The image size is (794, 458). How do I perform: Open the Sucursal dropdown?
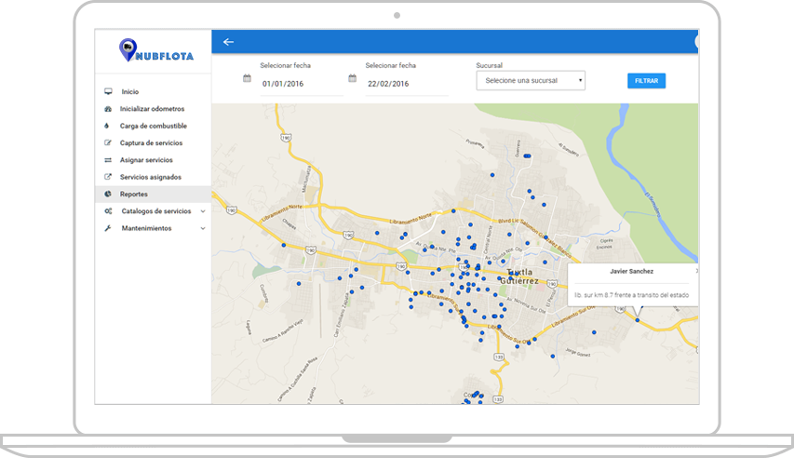click(531, 81)
